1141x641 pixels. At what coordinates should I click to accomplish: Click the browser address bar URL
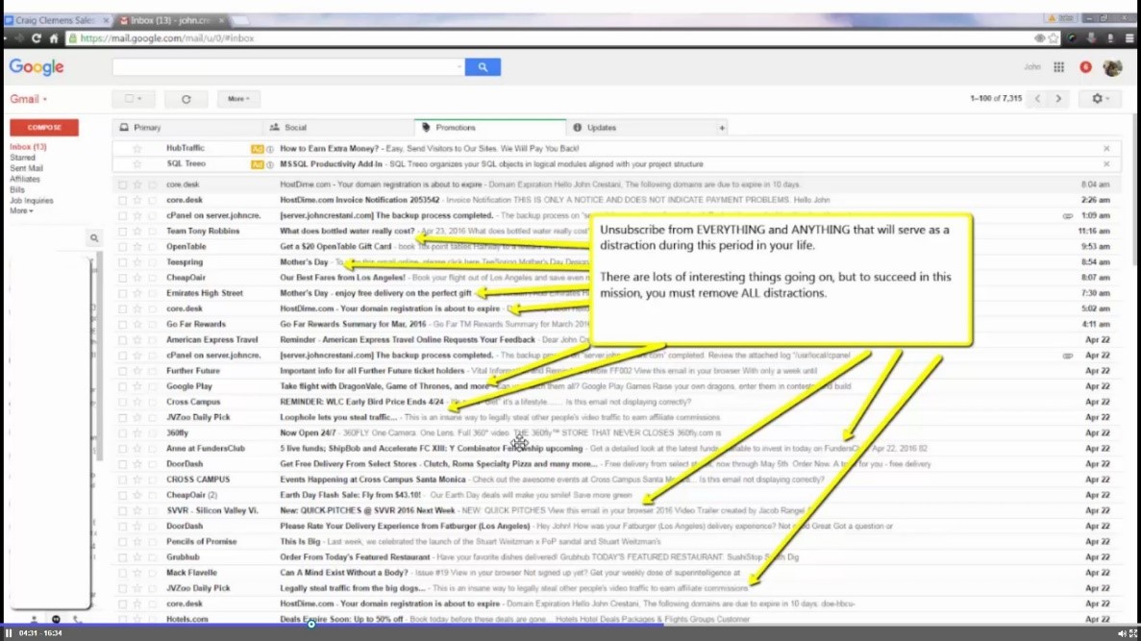pyautogui.click(x=167, y=38)
